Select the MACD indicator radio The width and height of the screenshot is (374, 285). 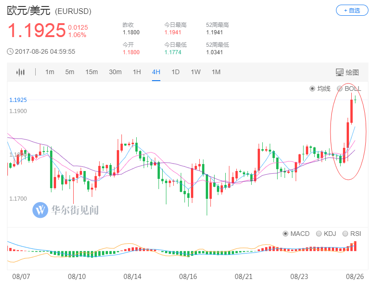(x=285, y=234)
